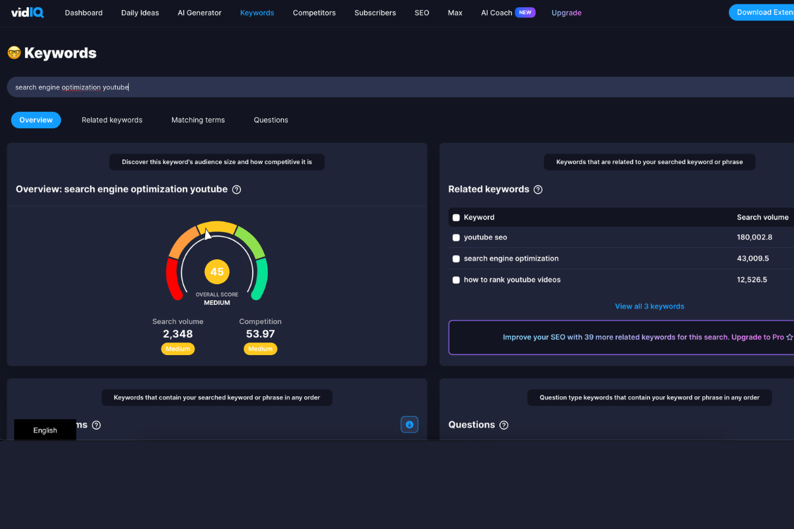This screenshot has height=529, width=794.
Task: Click the star icon after Upgrade to Pro
Action: [x=789, y=337]
